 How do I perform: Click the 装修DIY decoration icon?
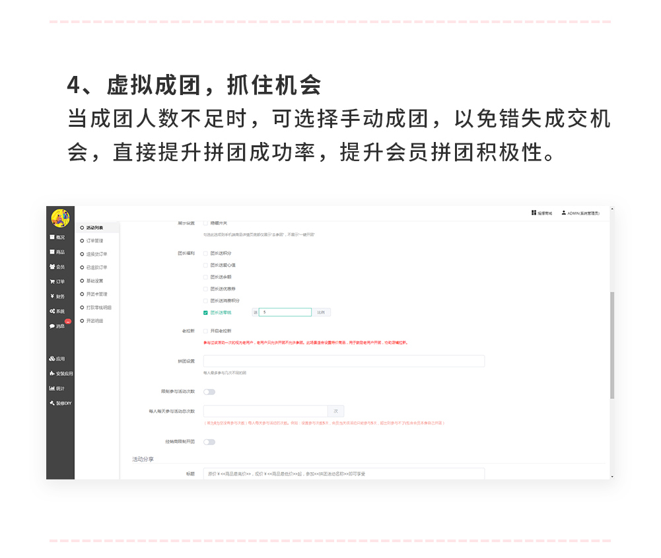(52, 403)
